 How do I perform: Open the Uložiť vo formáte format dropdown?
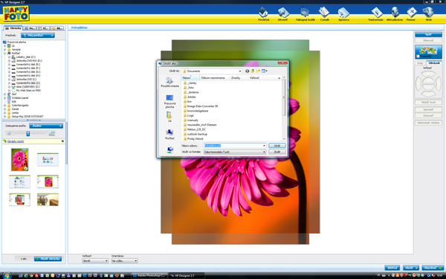(x=235, y=152)
